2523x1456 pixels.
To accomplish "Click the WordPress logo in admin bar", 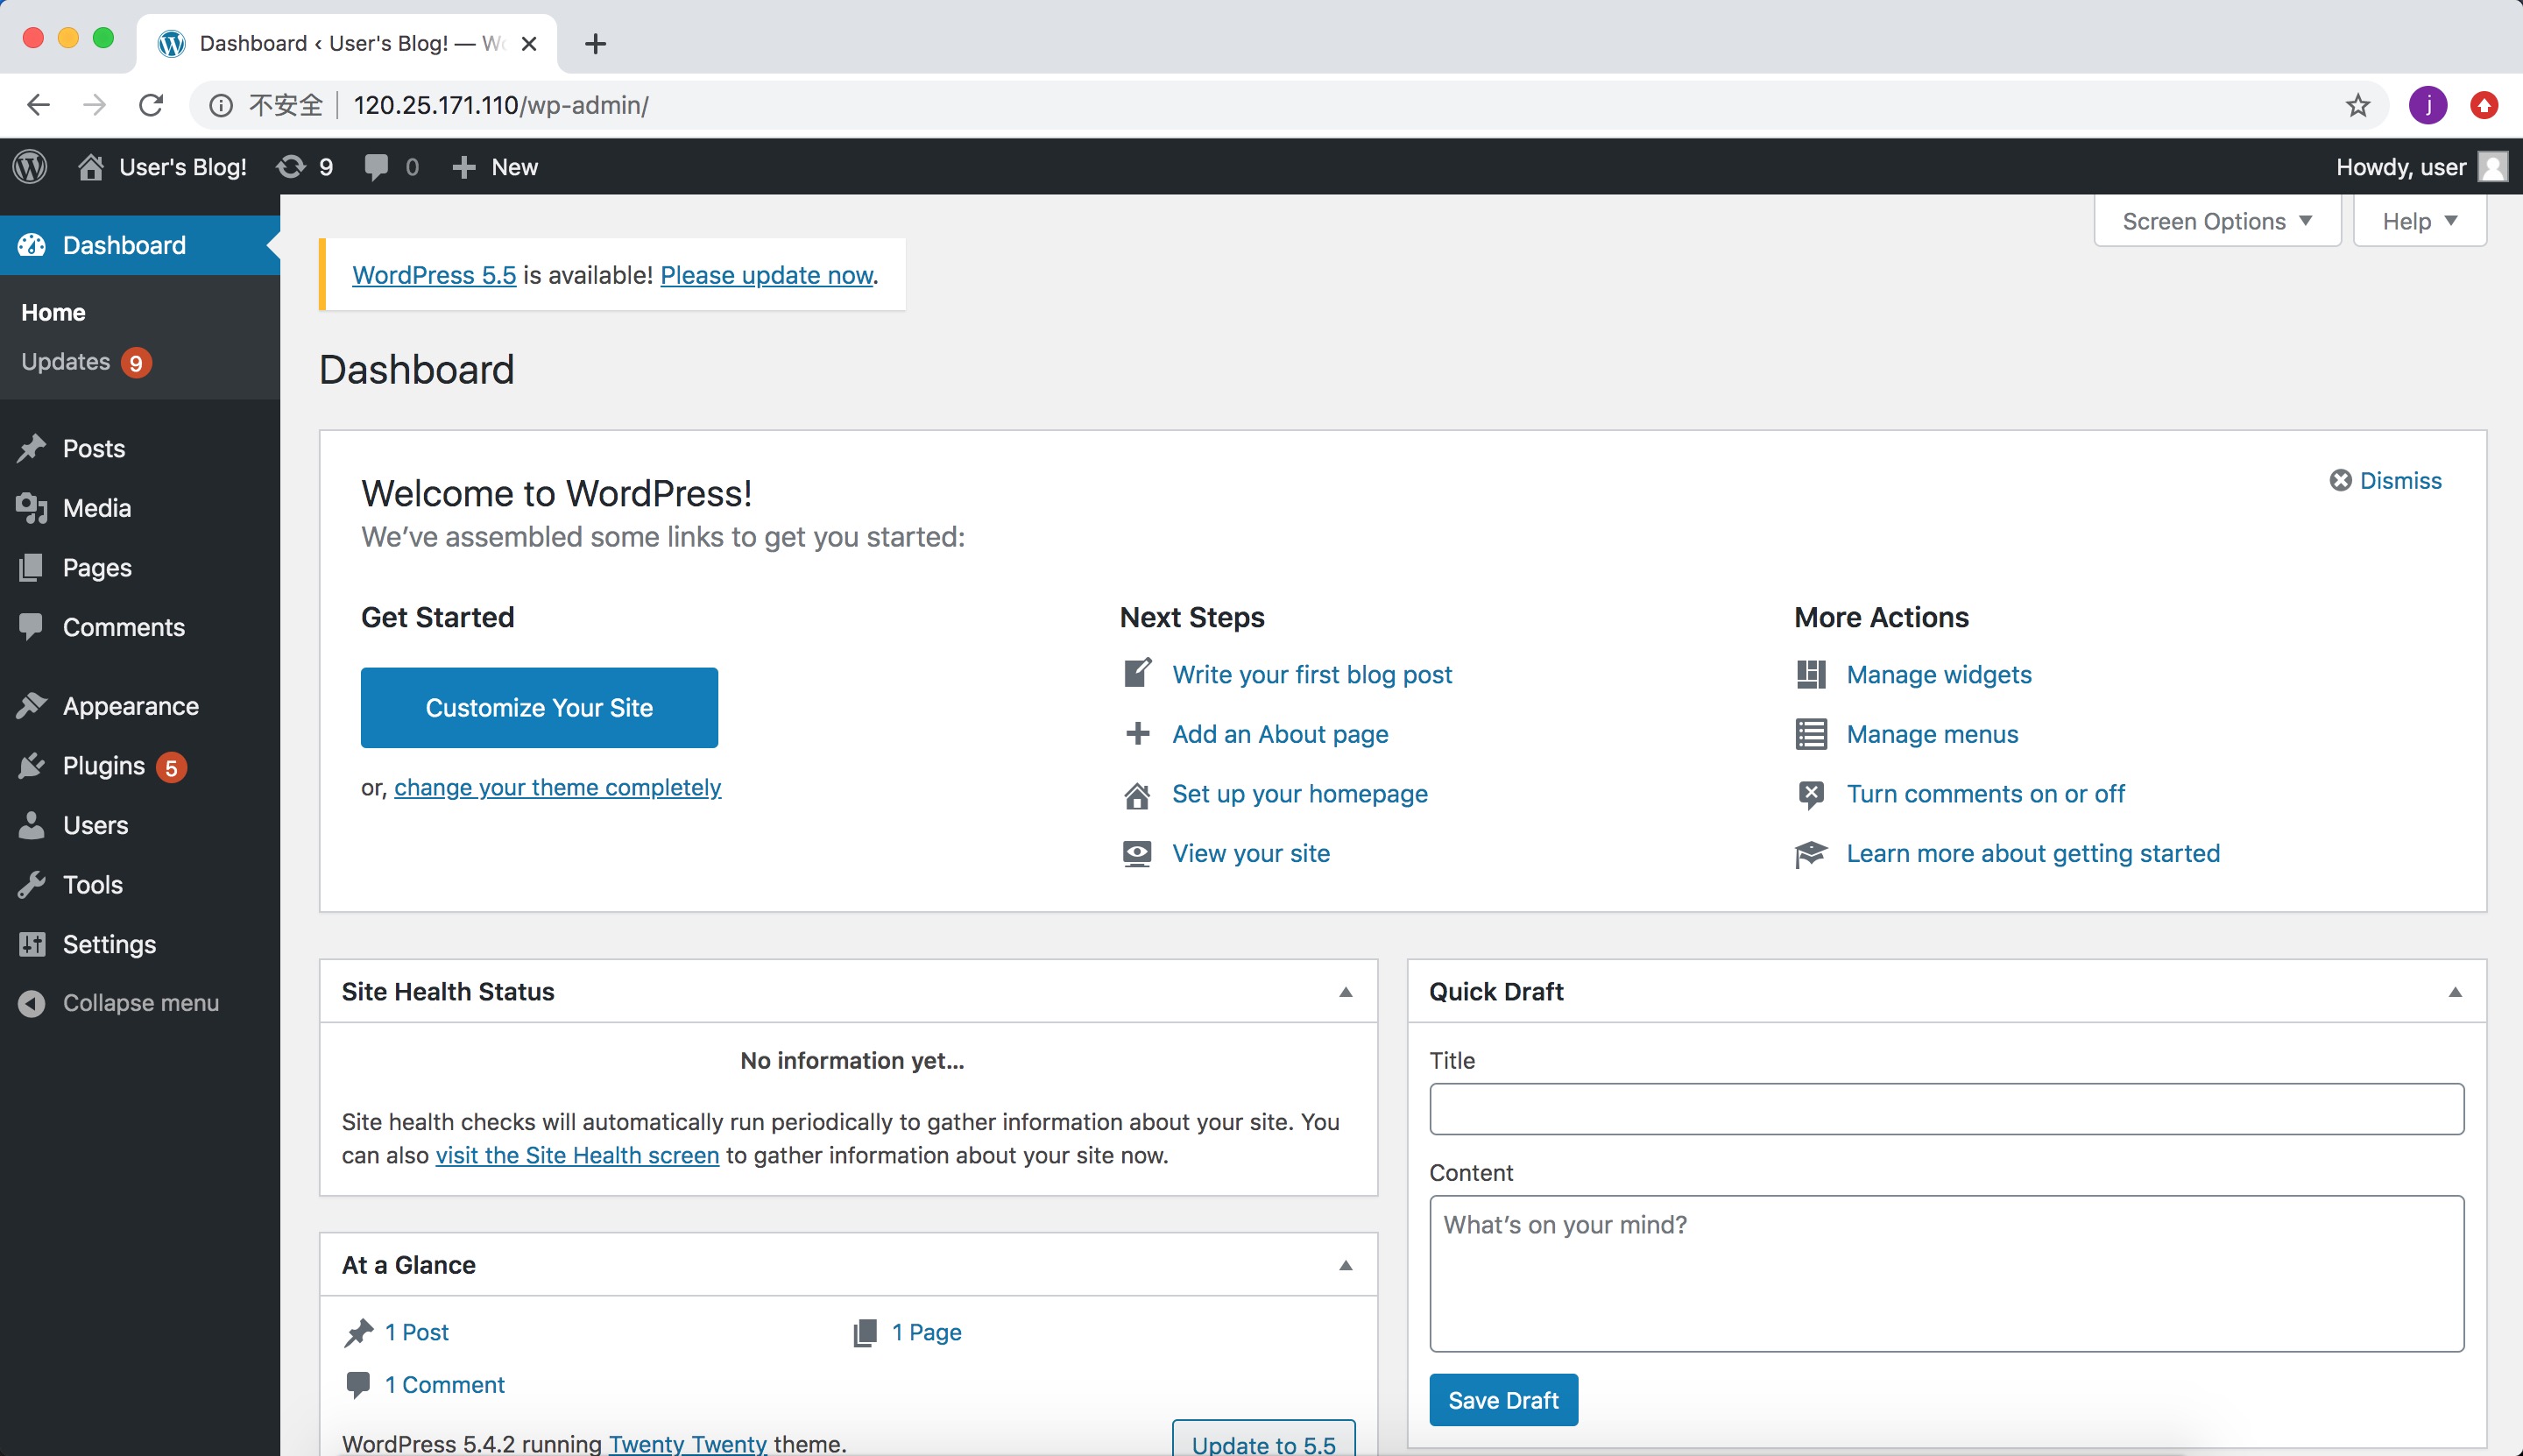I will tap(30, 167).
